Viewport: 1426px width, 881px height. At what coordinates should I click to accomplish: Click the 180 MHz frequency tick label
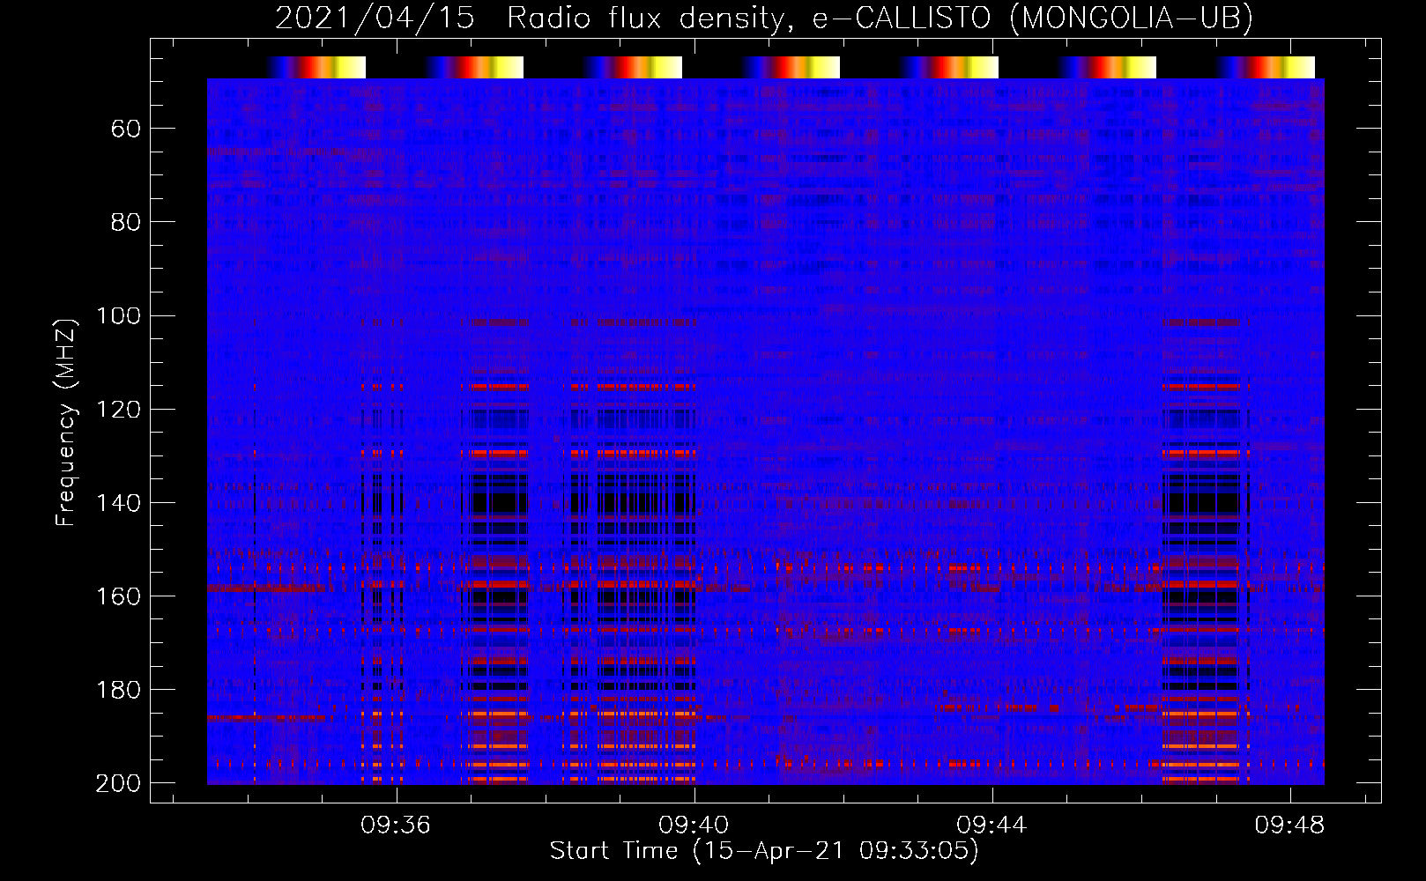[118, 689]
